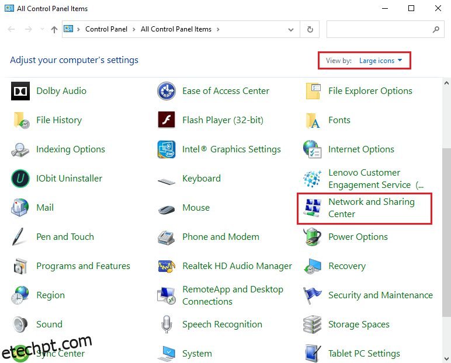Open the Keyboard icon
451x363 pixels.
pos(166,181)
